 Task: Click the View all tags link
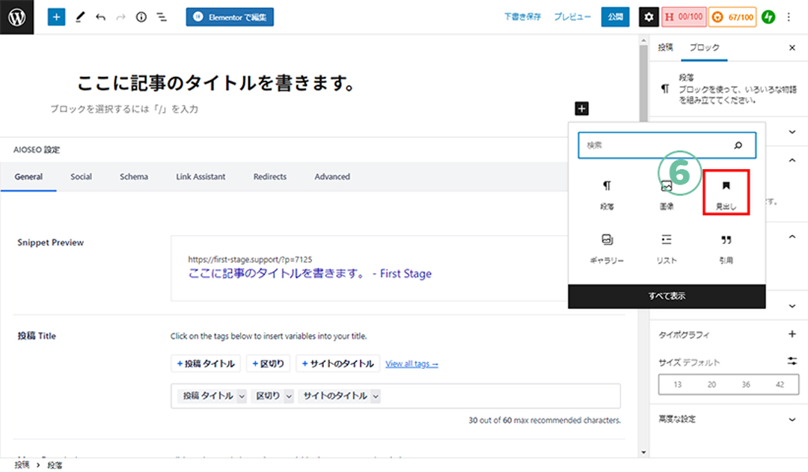(x=411, y=364)
